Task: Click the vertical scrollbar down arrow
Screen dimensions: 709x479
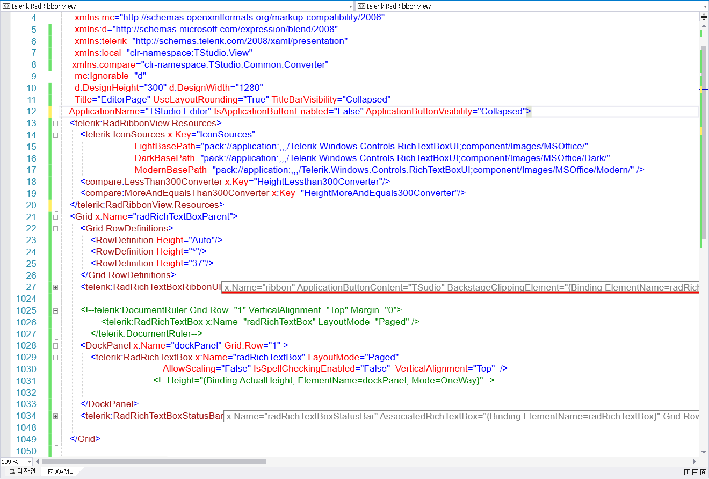Action: pyautogui.click(x=704, y=453)
